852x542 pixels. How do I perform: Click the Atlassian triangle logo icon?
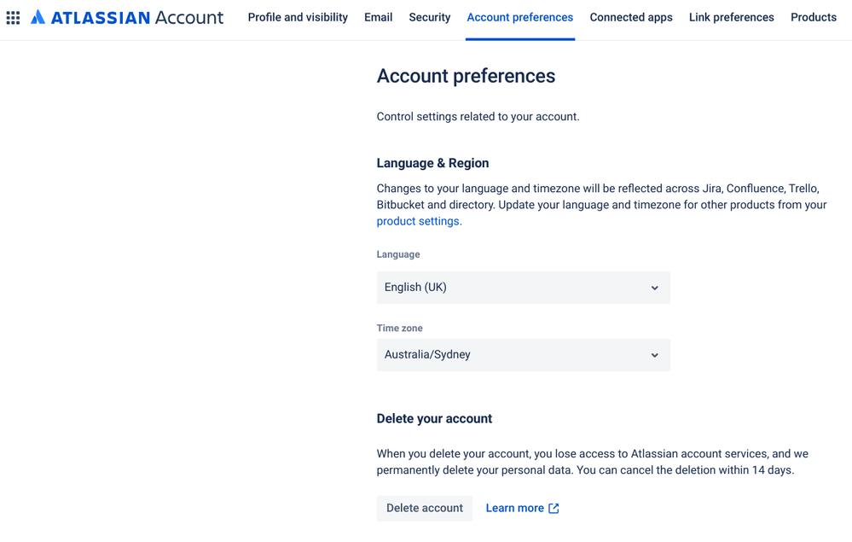tap(38, 17)
